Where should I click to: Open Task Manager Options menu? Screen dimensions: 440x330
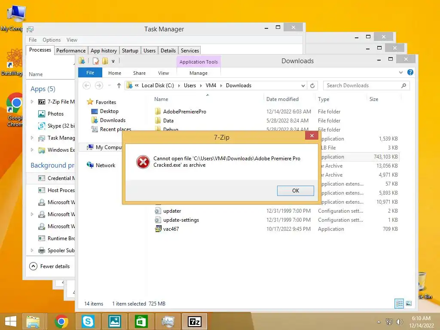pyautogui.click(x=52, y=40)
